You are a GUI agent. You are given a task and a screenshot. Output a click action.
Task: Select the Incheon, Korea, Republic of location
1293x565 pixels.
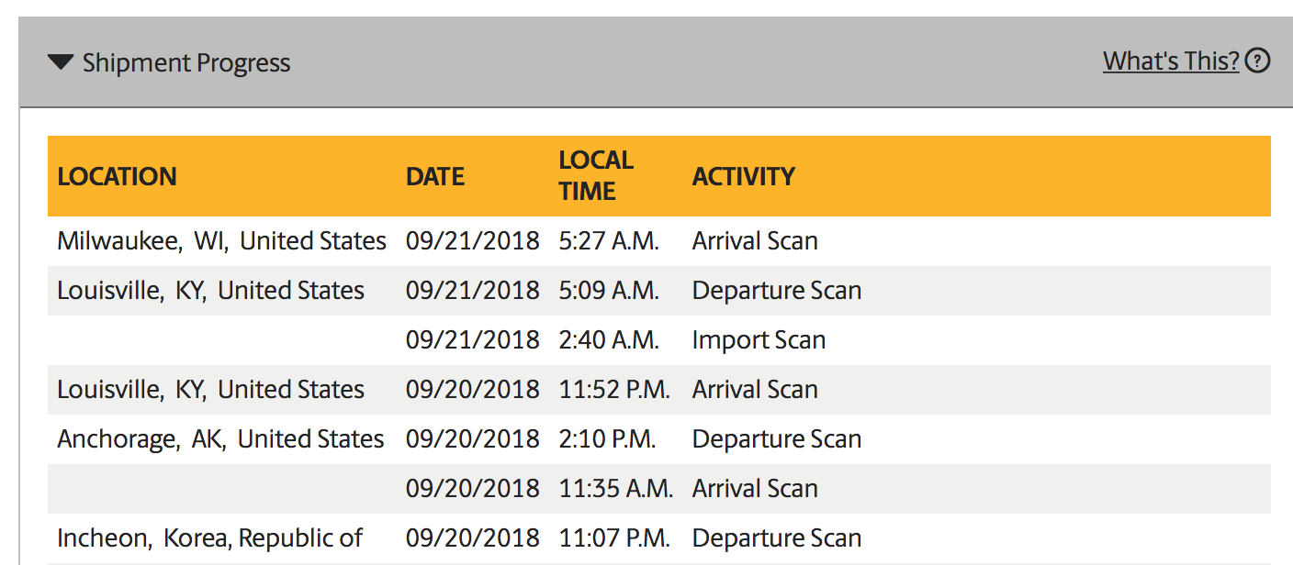[x=209, y=538]
